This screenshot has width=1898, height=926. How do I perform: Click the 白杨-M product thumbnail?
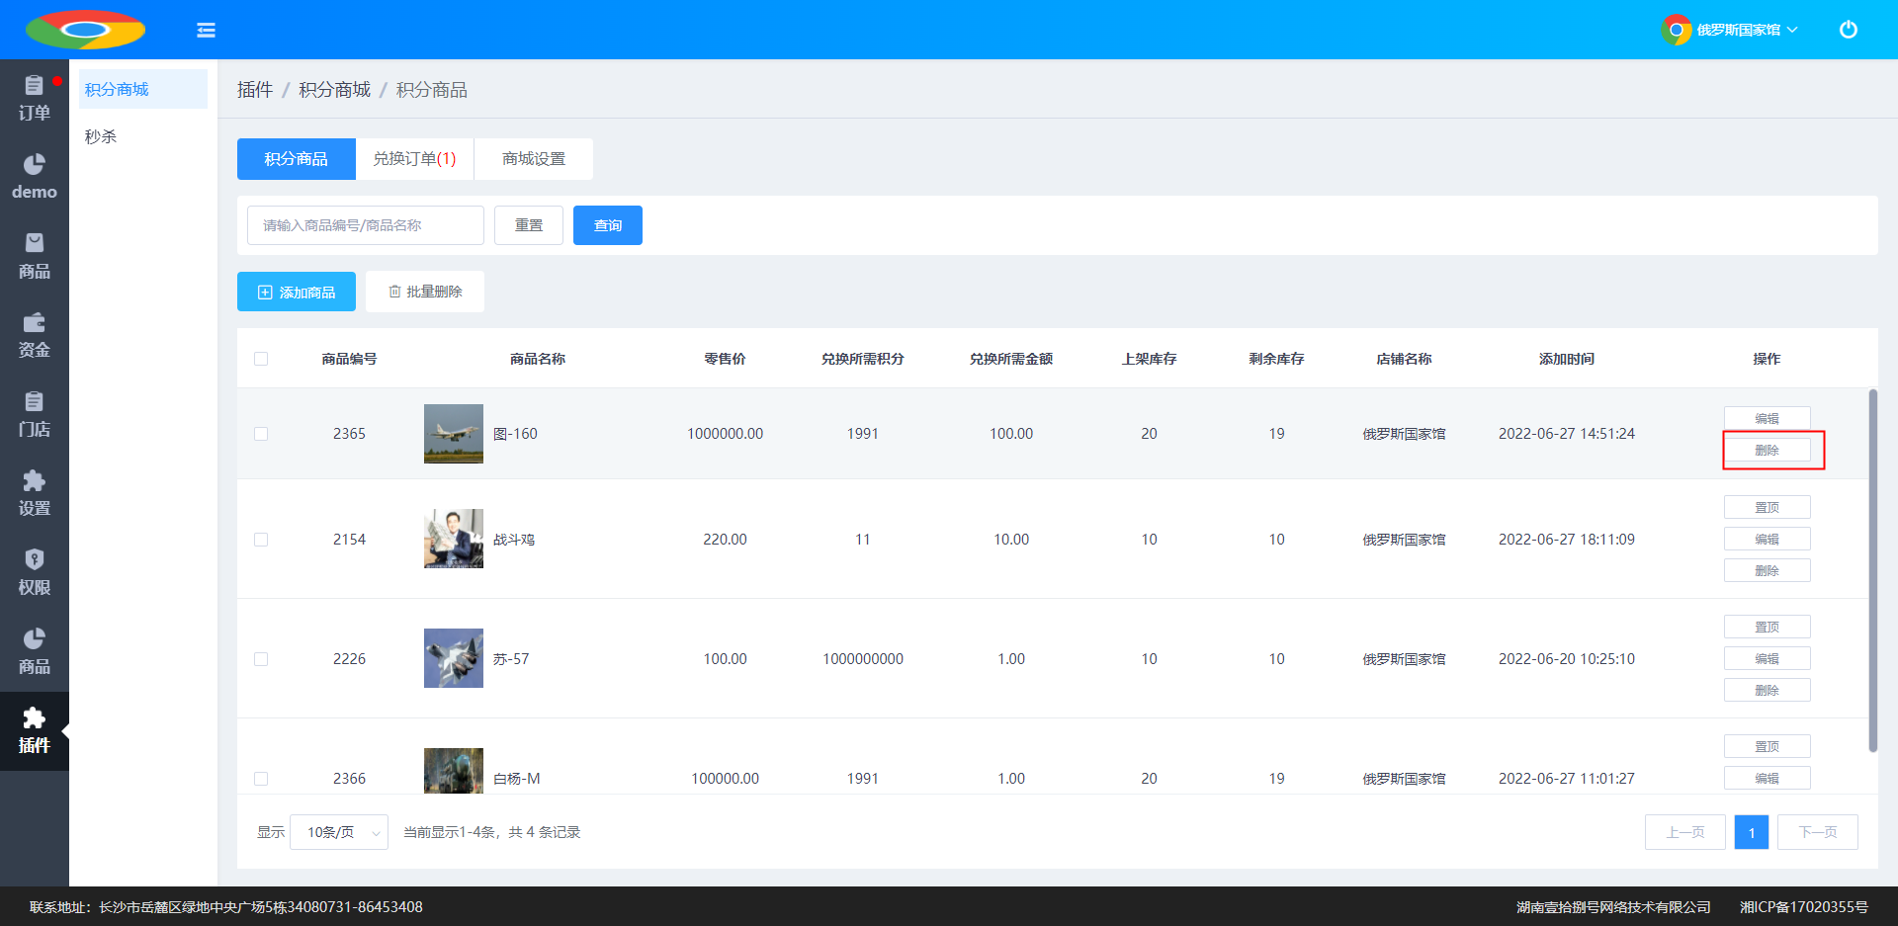(x=454, y=771)
